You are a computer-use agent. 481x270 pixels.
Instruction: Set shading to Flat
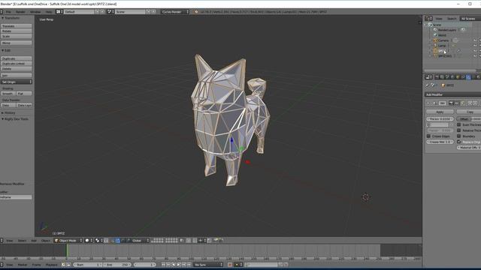tap(24, 93)
